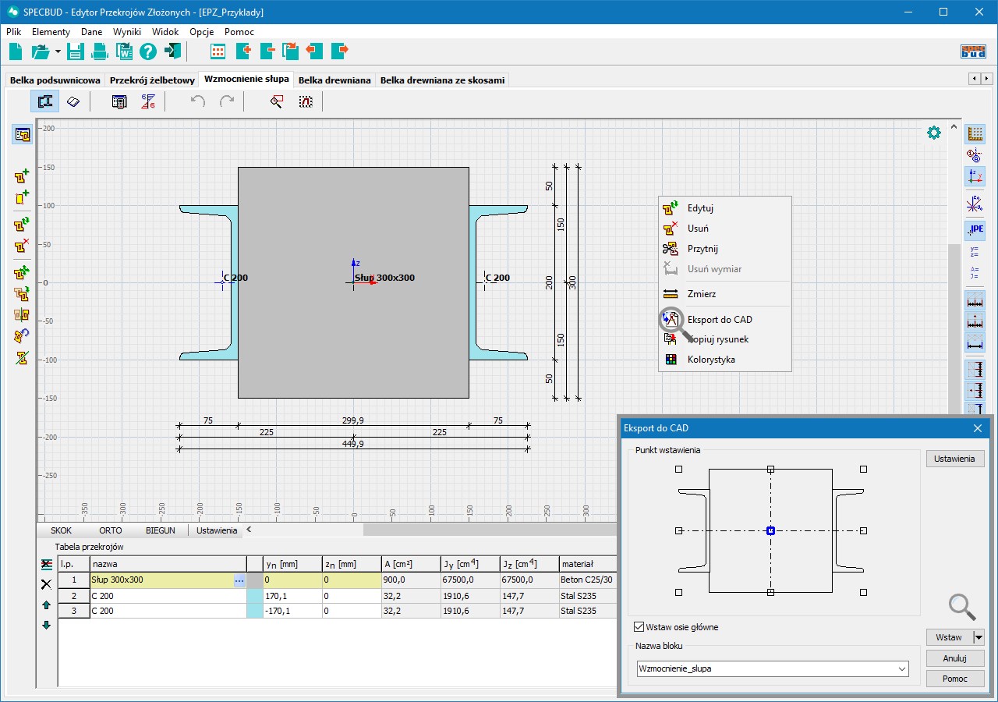The width and height of the screenshot is (998, 702).
Task: Click the Save file icon in toolbar
Action: [x=75, y=51]
